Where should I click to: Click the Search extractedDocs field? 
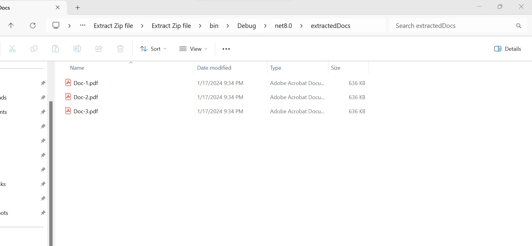tap(451, 26)
